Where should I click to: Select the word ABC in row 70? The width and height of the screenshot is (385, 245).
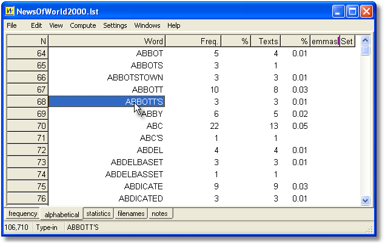155,126
